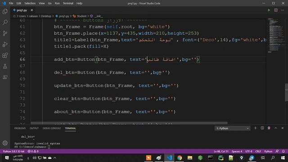Change indentation via 'Spaces: 4'
This screenshot has height=162, width=288.
tap(237, 151)
